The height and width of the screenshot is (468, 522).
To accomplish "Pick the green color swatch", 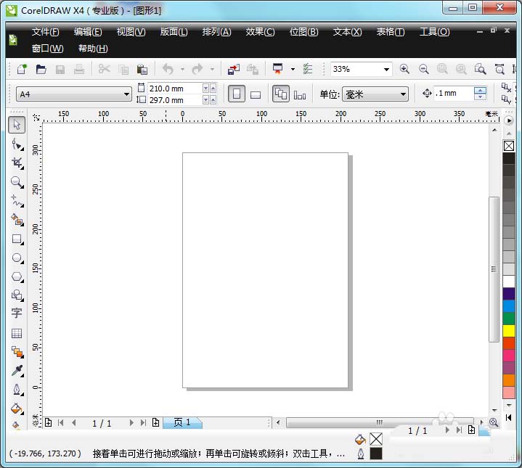I will [509, 319].
